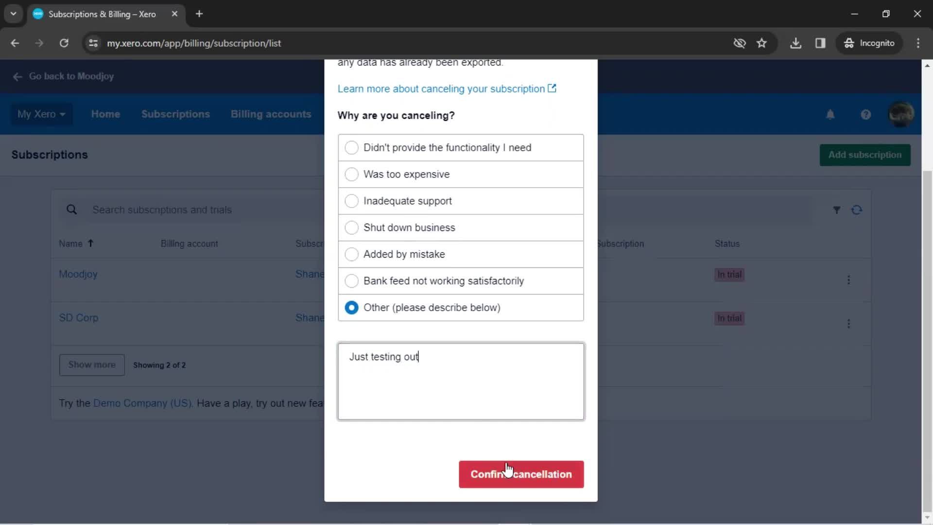933x525 pixels.
Task: Click the cancellation reason text area
Action: click(x=461, y=382)
